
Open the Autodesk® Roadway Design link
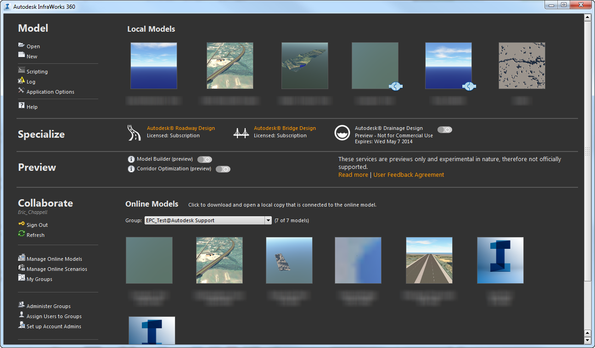[x=181, y=128]
